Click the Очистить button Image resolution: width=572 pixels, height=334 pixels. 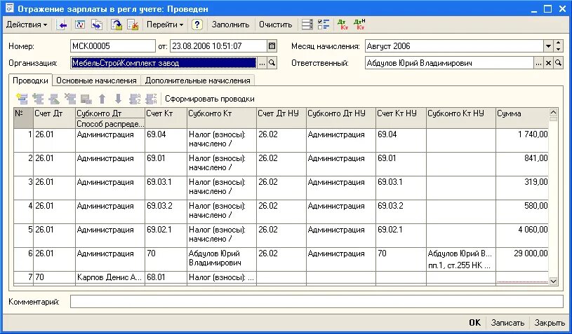coord(275,25)
